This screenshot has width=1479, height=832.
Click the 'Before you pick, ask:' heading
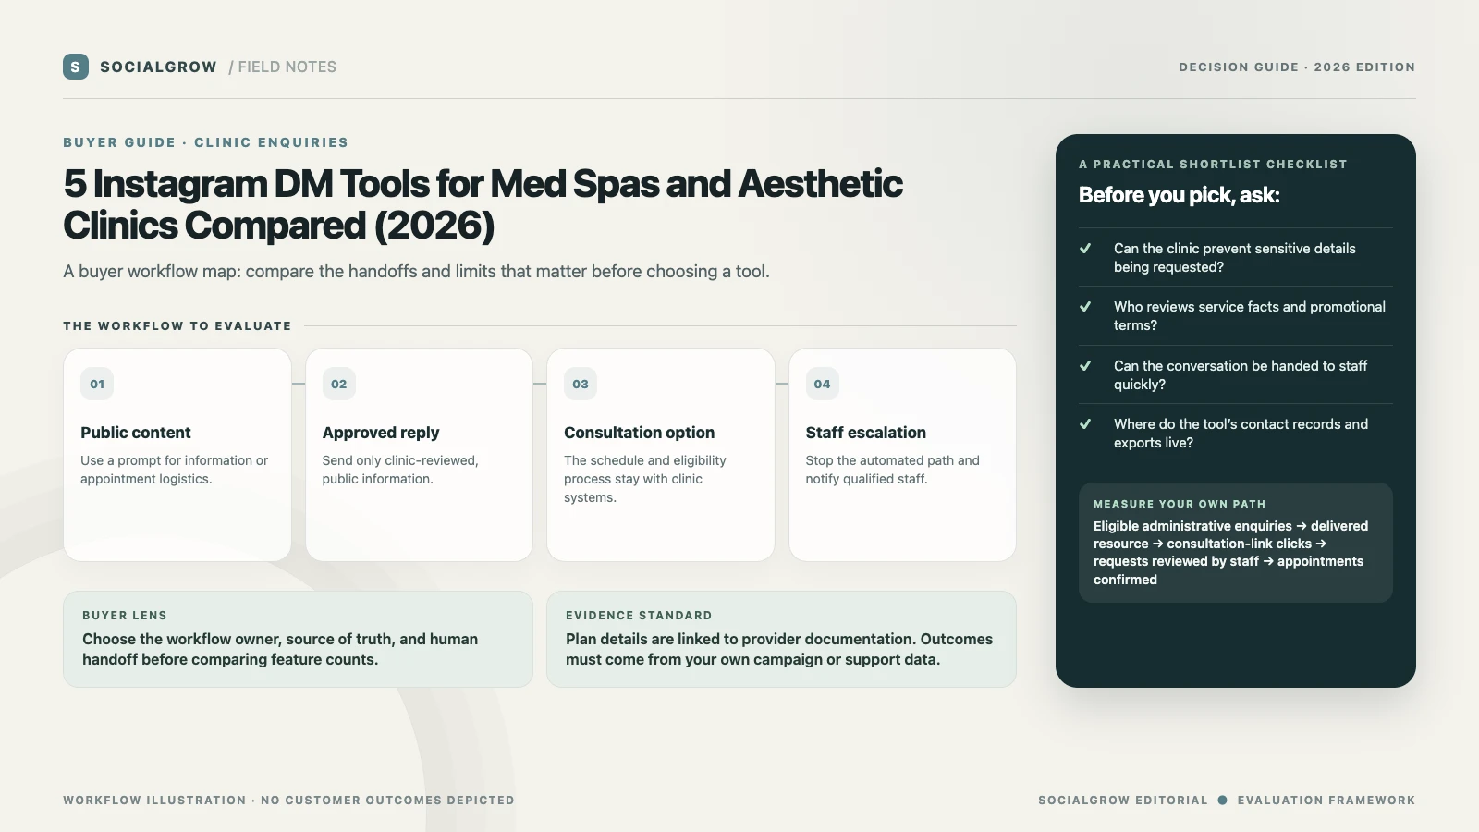point(1180,195)
